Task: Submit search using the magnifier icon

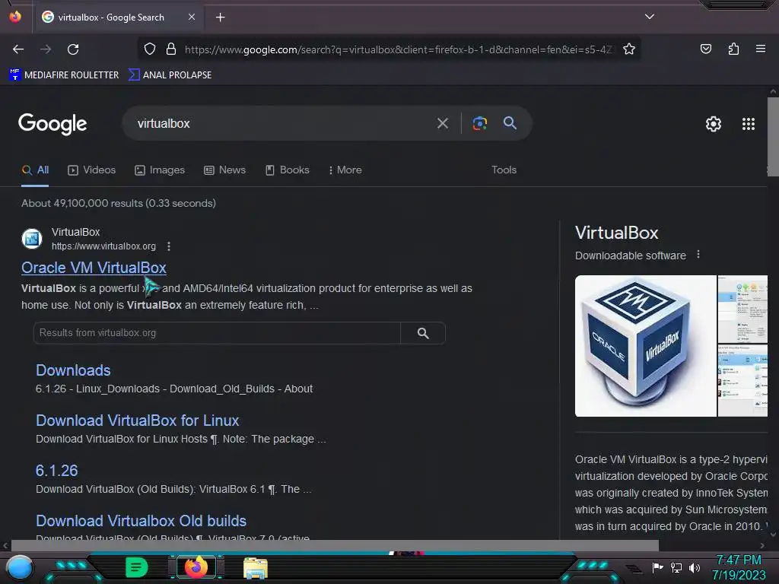Action: [510, 122]
